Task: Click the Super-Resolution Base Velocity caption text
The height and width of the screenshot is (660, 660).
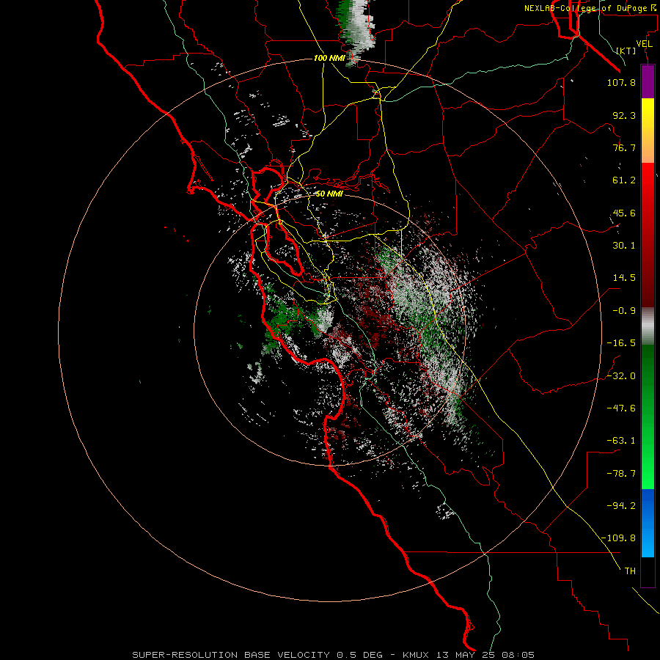Action: (x=334, y=655)
